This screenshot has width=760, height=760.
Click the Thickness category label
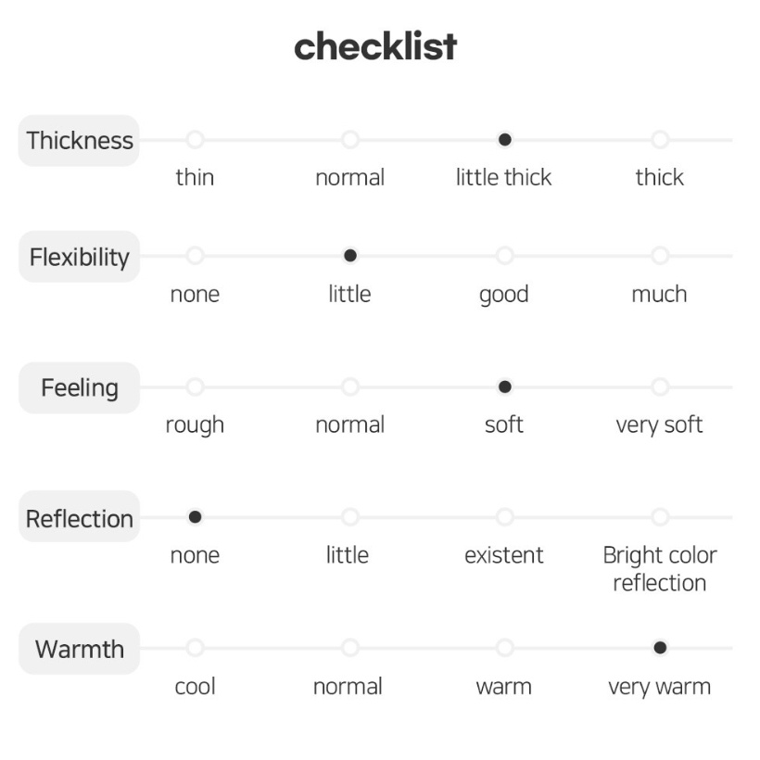click(79, 141)
